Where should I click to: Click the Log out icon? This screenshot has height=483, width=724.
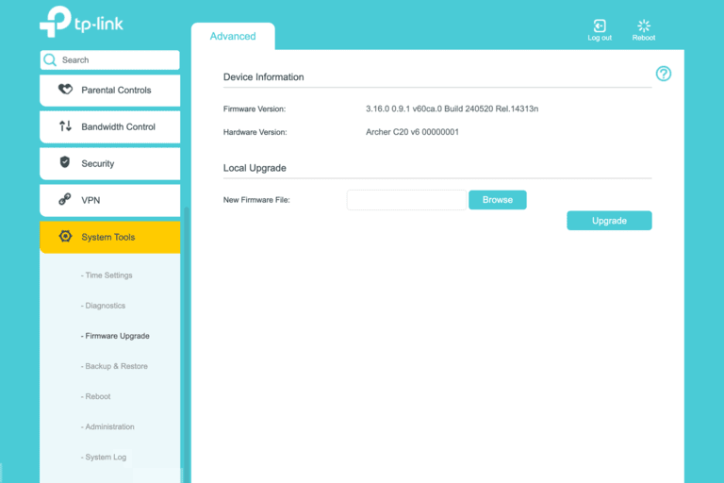[600, 26]
